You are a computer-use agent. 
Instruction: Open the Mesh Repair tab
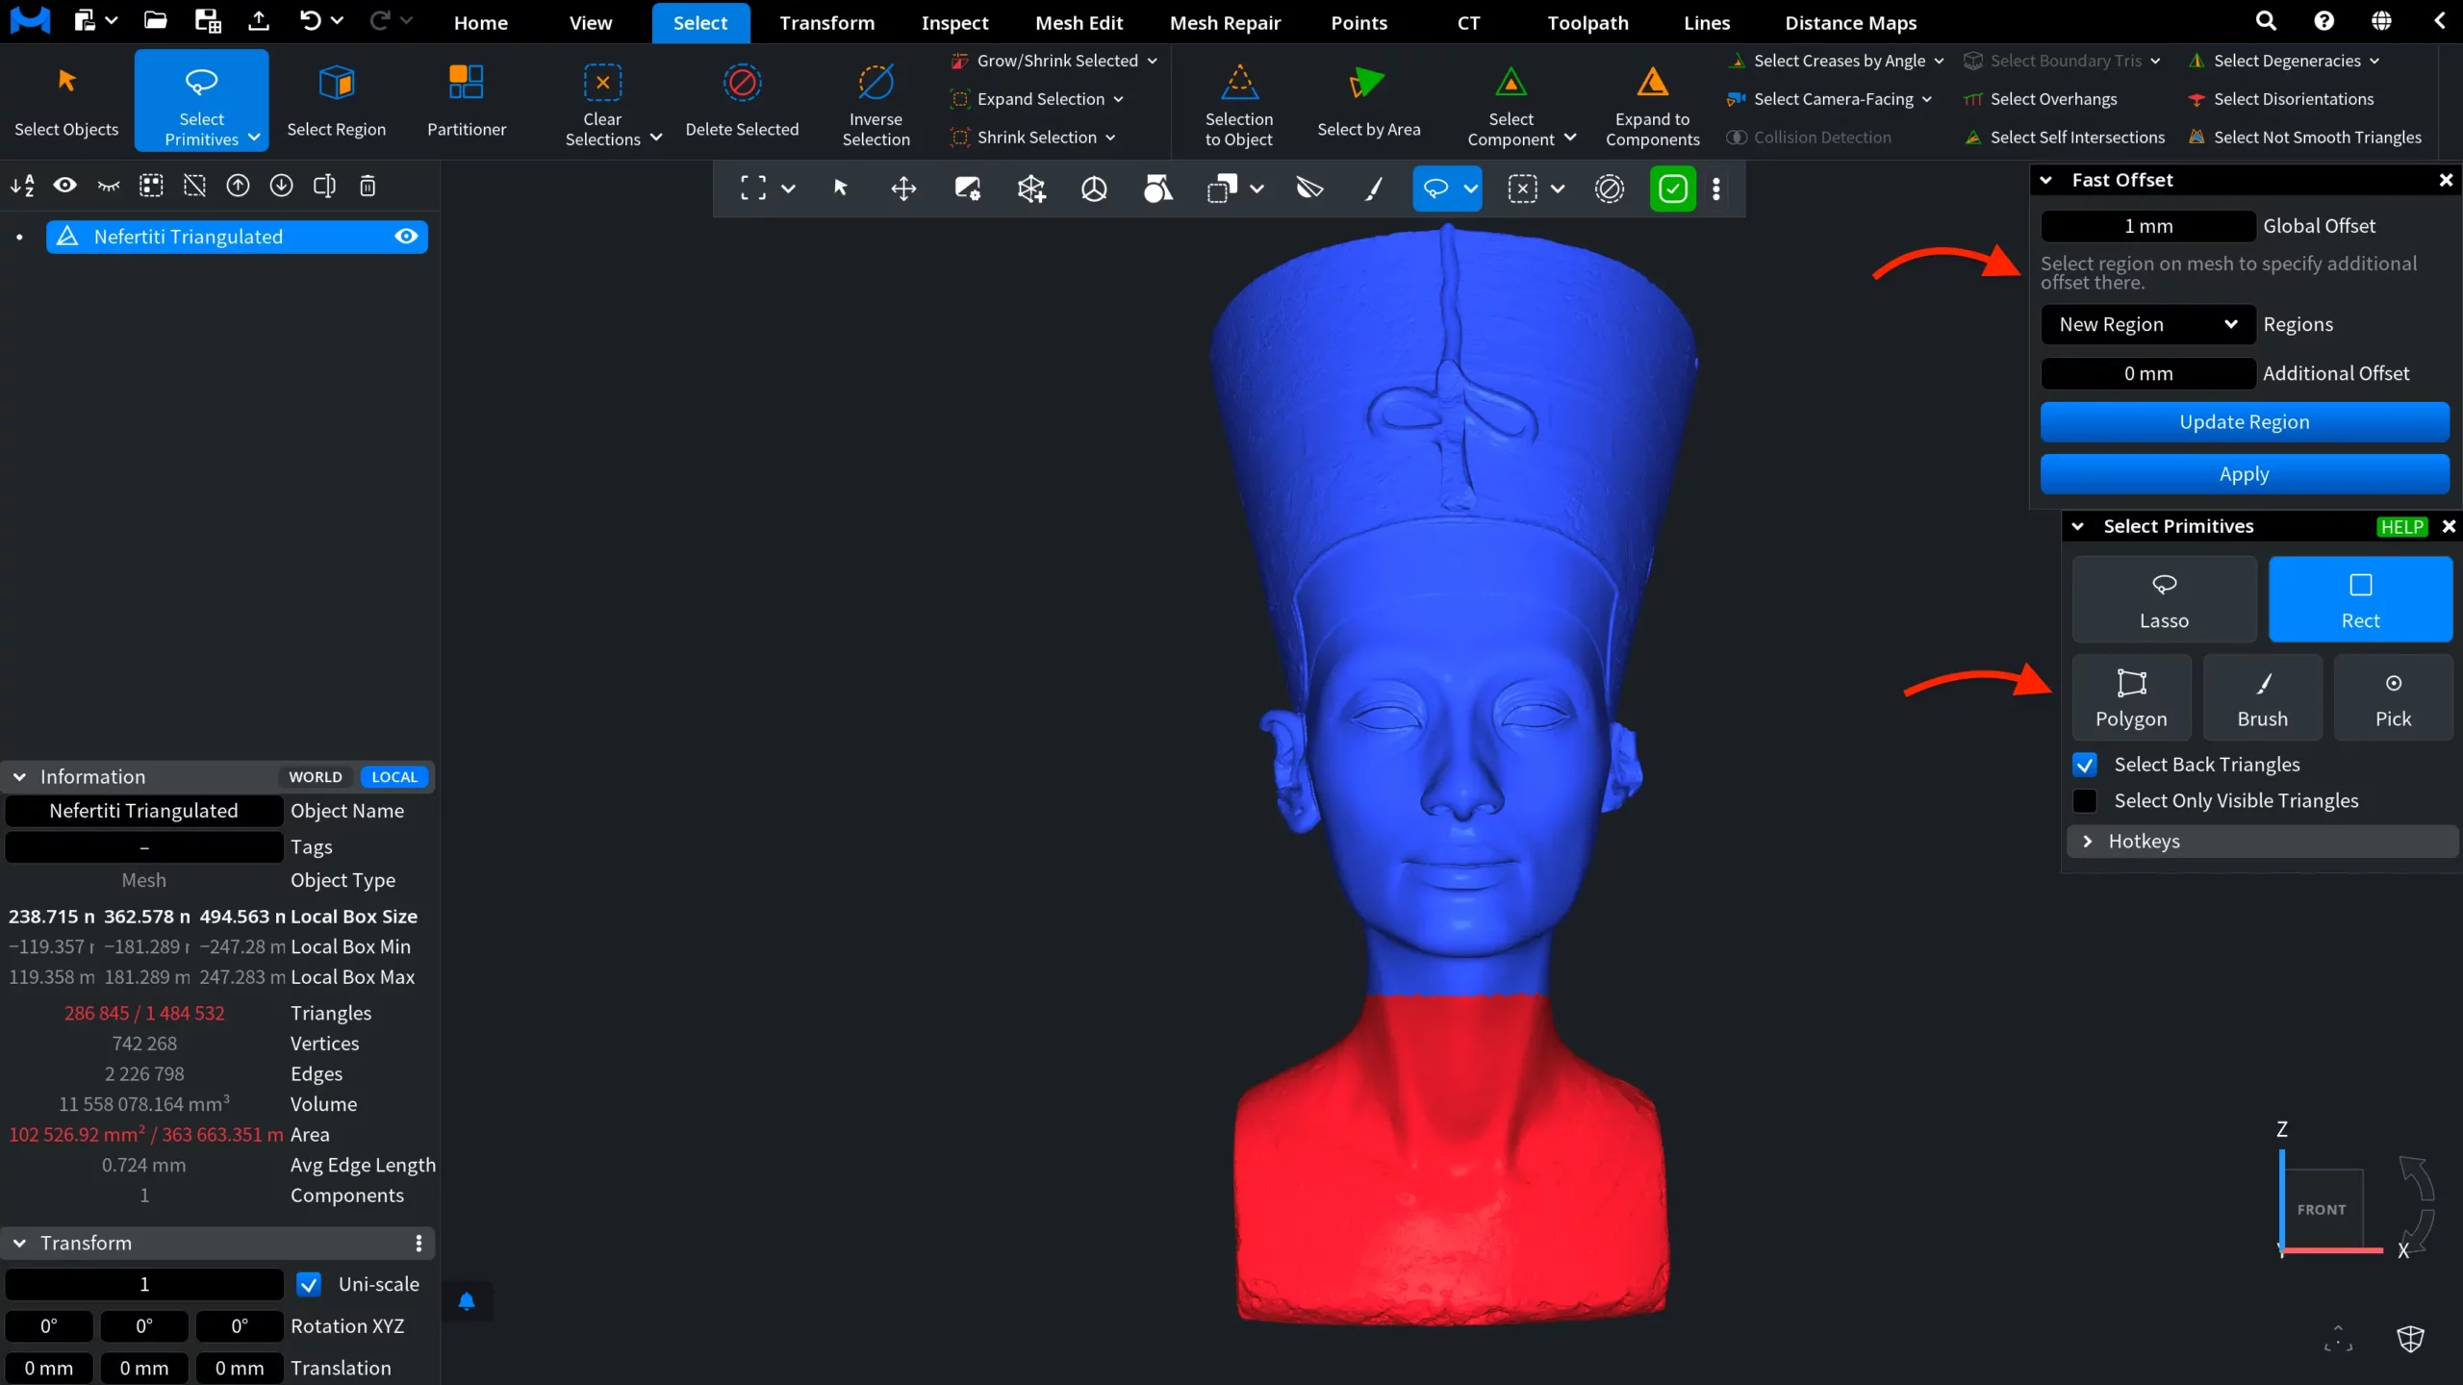click(x=1225, y=22)
